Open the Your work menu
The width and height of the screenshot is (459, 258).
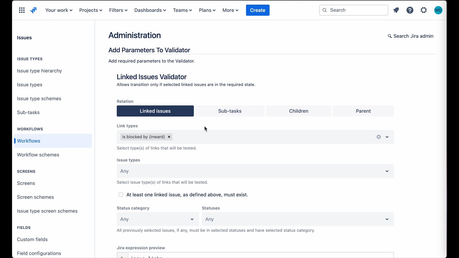pos(59,10)
